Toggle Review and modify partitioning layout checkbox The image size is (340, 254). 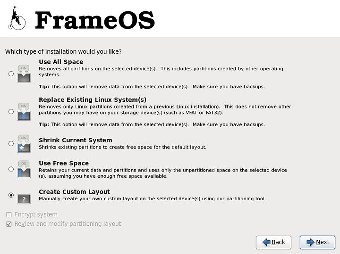(9, 224)
